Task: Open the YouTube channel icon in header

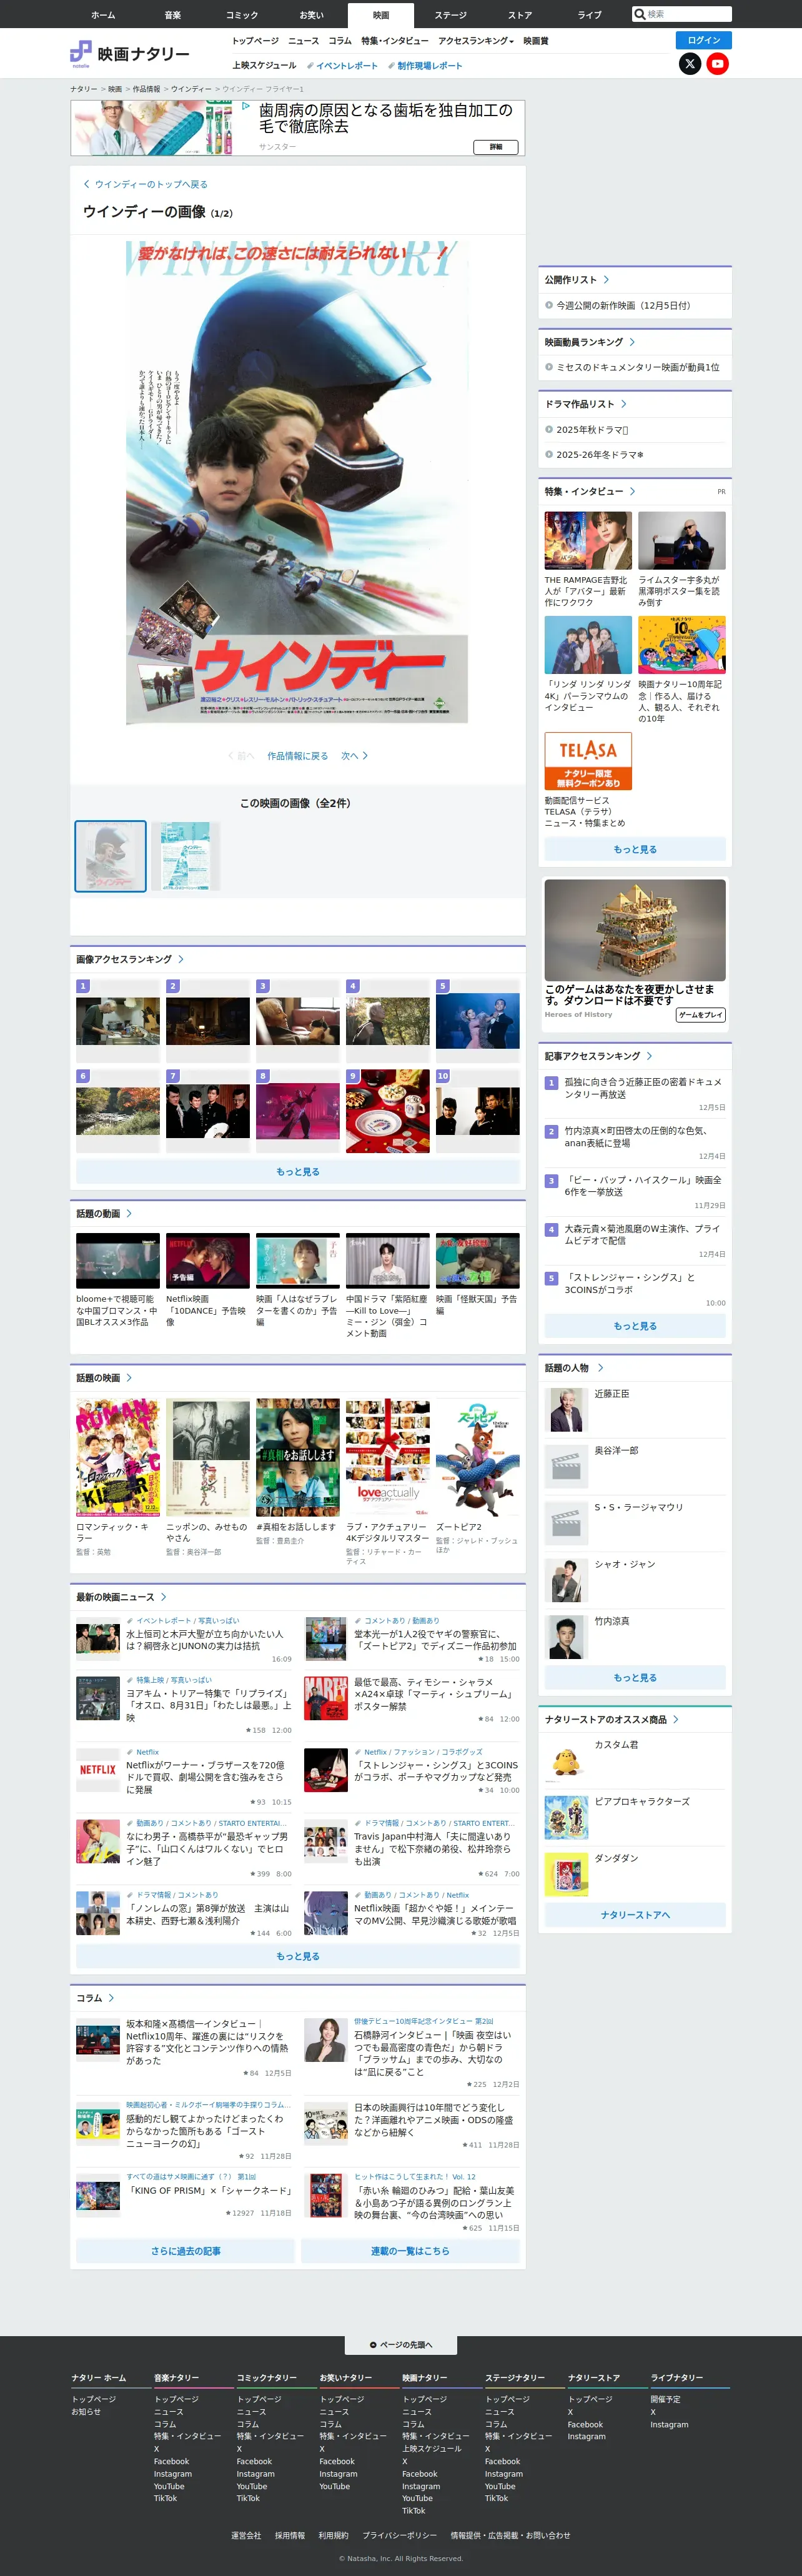Action: click(x=717, y=64)
